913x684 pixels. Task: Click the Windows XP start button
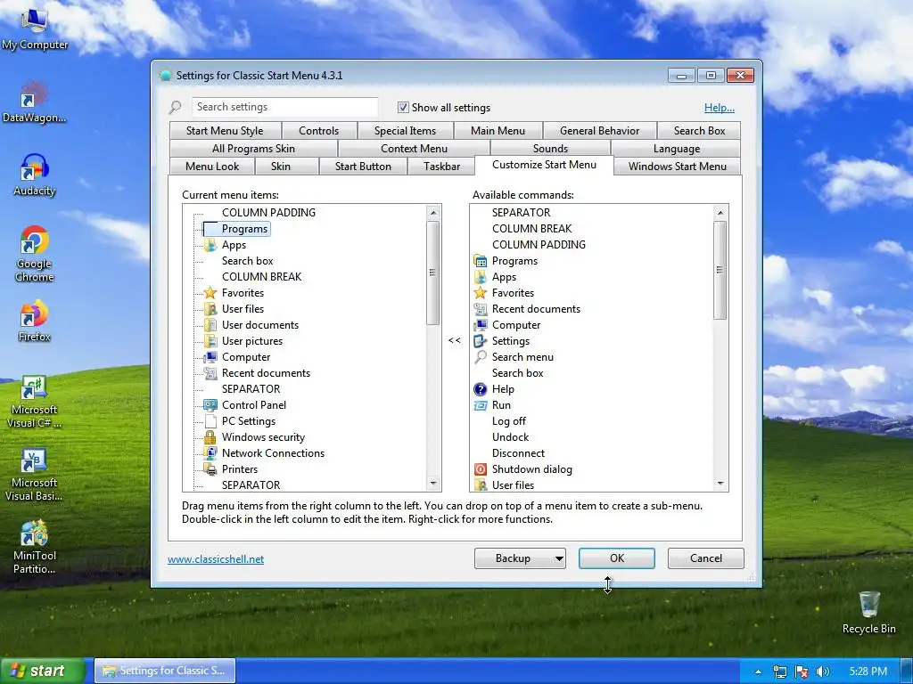[x=43, y=671]
